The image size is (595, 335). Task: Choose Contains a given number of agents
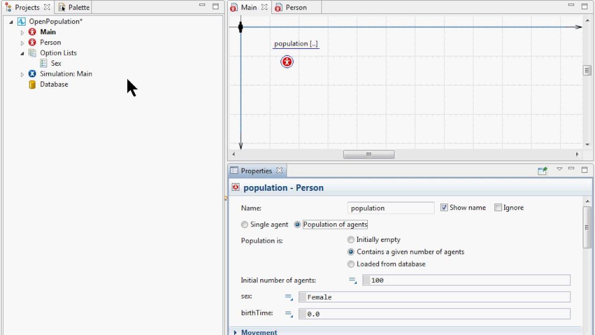[351, 252]
